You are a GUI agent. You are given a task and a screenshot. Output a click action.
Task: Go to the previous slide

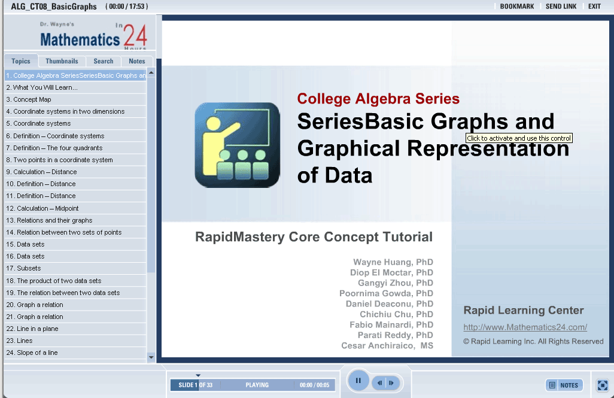(x=379, y=383)
